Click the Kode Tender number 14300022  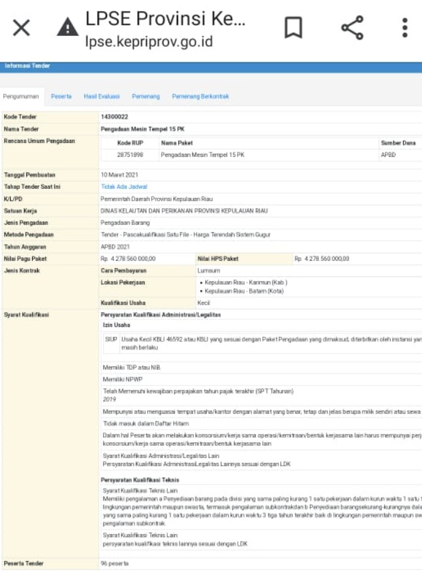(114, 117)
